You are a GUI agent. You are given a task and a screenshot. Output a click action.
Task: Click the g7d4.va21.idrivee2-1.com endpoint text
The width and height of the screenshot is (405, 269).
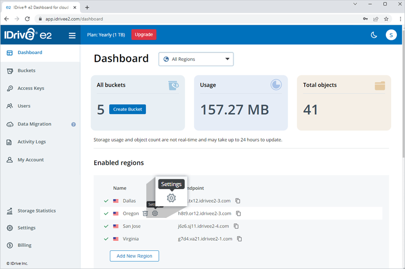(205, 239)
